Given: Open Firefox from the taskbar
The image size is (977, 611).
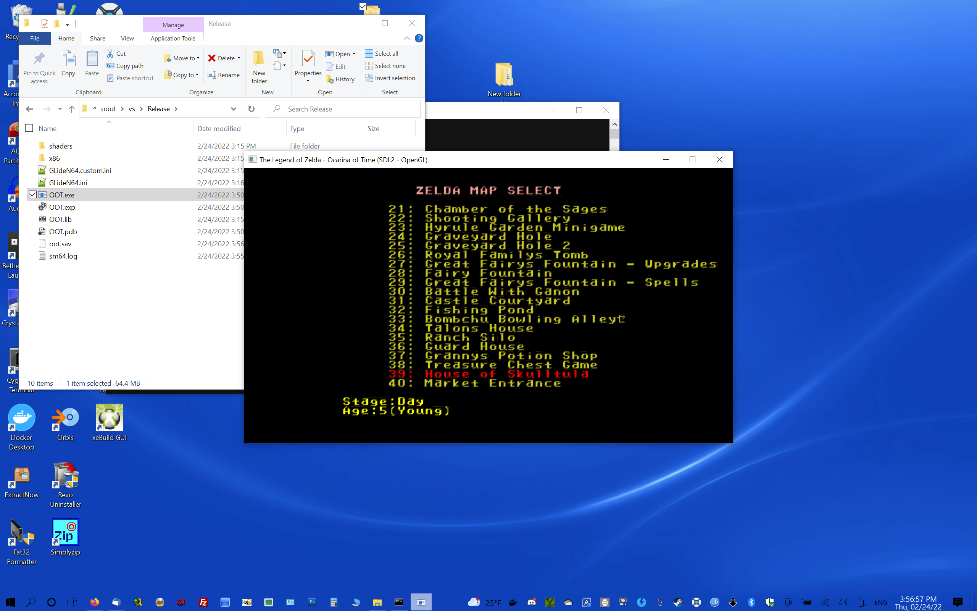Looking at the screenshot, I should click(x=95, y=602).
